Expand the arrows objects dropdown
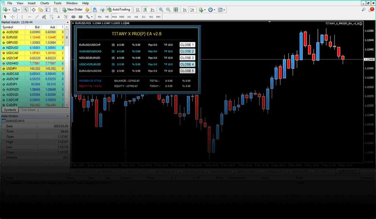Screen dimensions: 376x219 coord(92,17)
